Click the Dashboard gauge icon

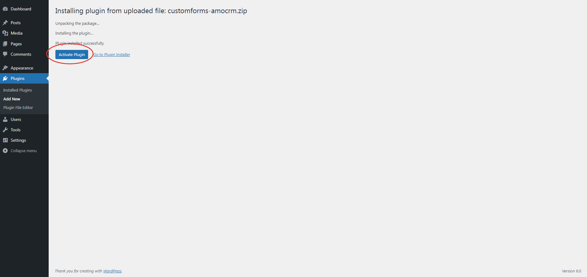[x=5, y=9]
